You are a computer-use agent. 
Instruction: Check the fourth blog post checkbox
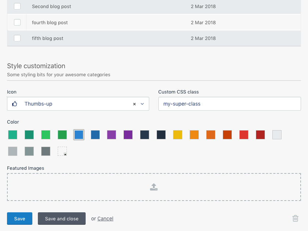click(x=17, y=22)
